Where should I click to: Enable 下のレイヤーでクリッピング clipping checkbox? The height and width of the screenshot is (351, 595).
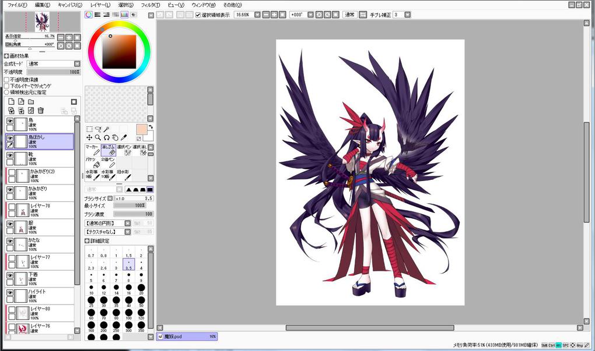pos(6,86)
